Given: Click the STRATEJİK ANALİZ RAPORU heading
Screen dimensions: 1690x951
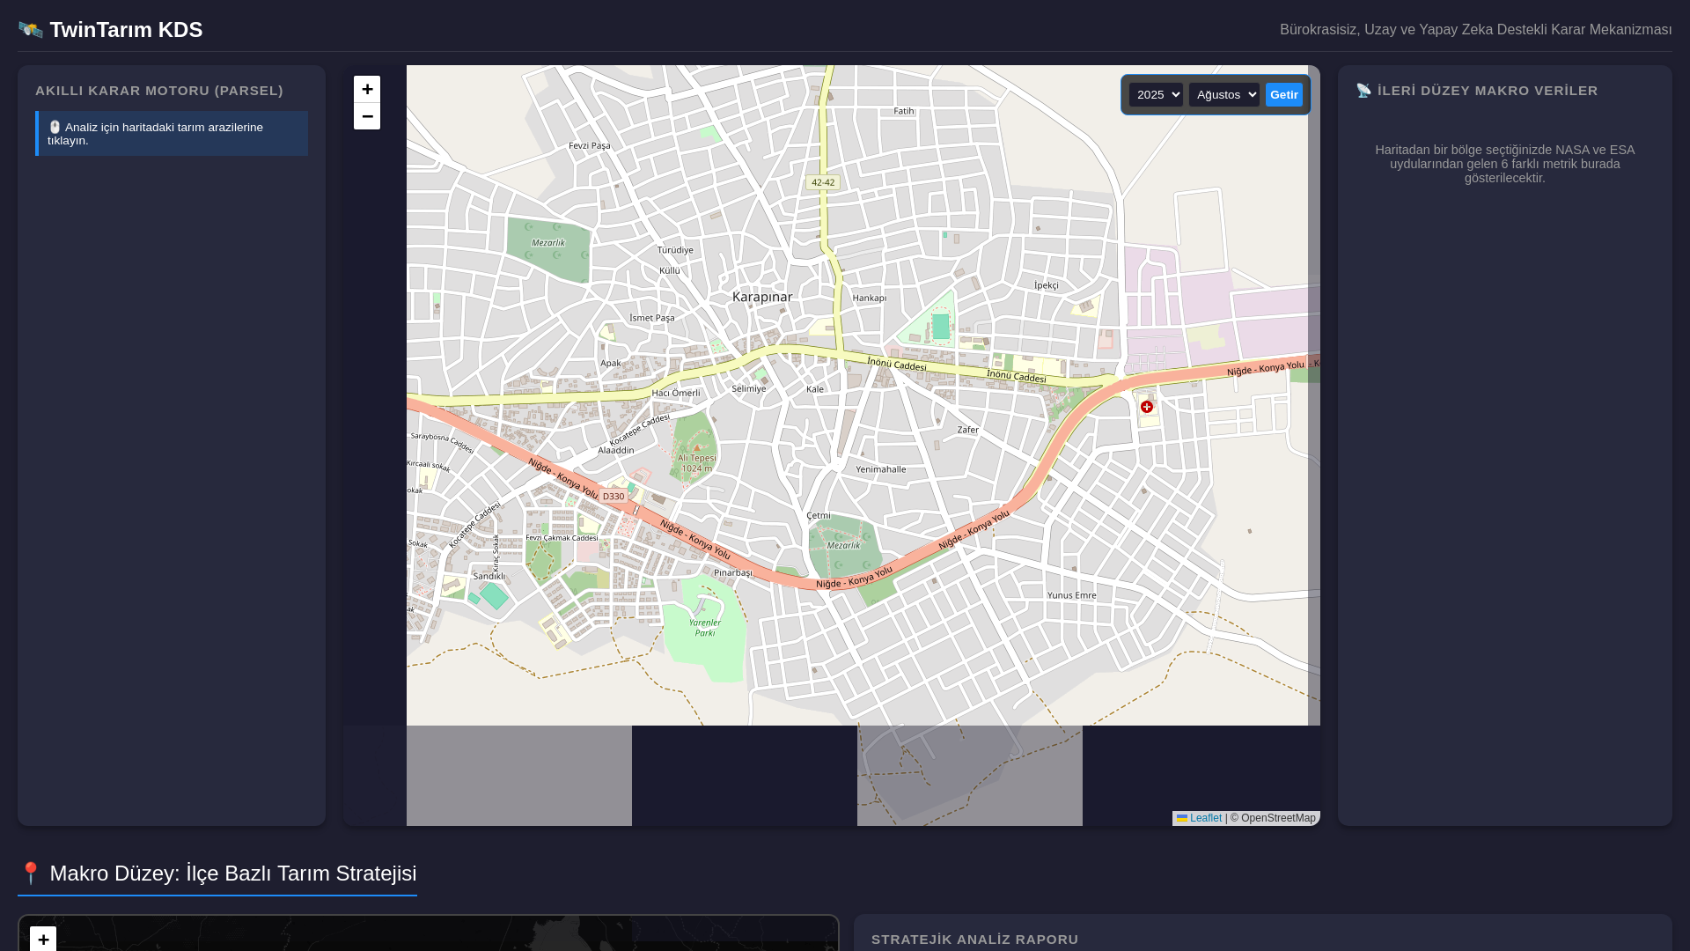Looking at the screenshot, I should (x=975, y=940).
